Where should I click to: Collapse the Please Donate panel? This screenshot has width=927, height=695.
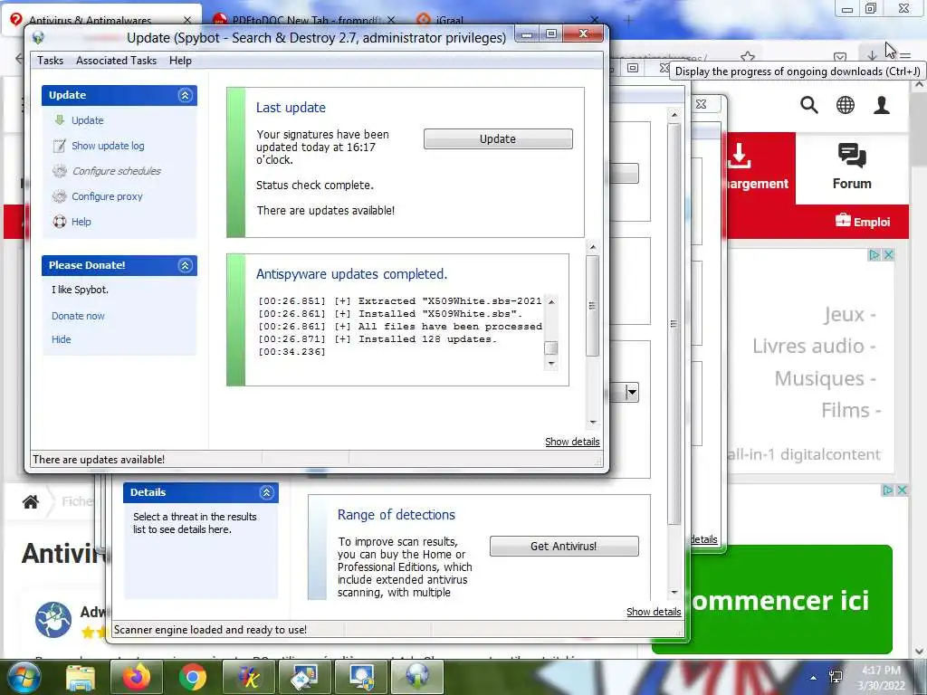185,265
